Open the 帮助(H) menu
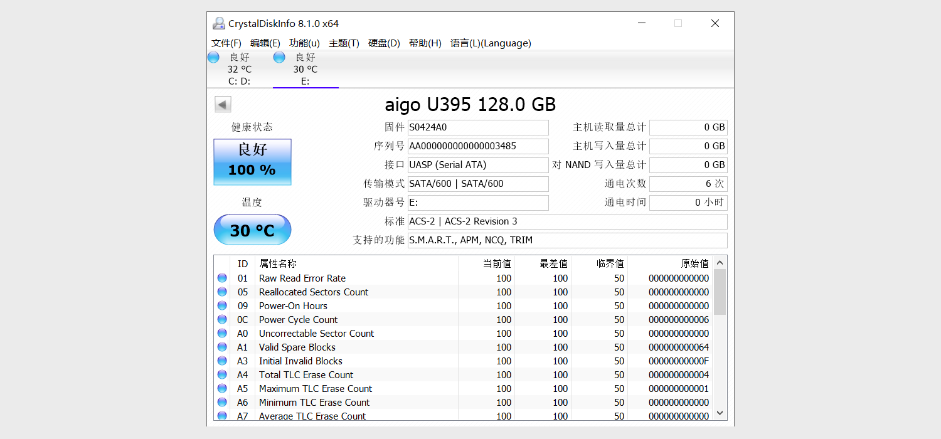The width and height of the screenshot is (941, 439). tap(425, 43)
